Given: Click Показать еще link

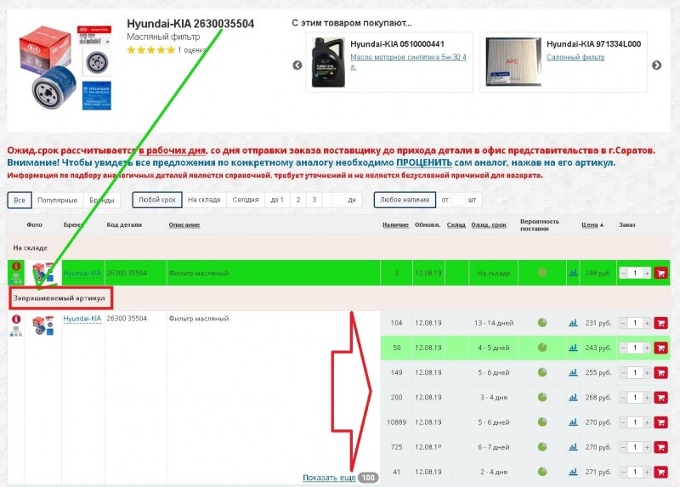Looking at the screenshot, I should coord(329,478).
